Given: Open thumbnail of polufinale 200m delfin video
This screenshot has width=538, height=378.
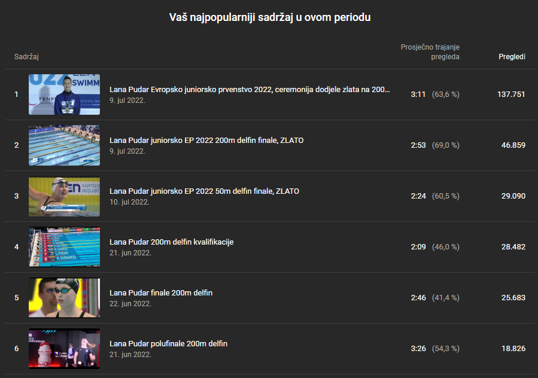Looking at the screenshot, I should (x=64, y=349).
